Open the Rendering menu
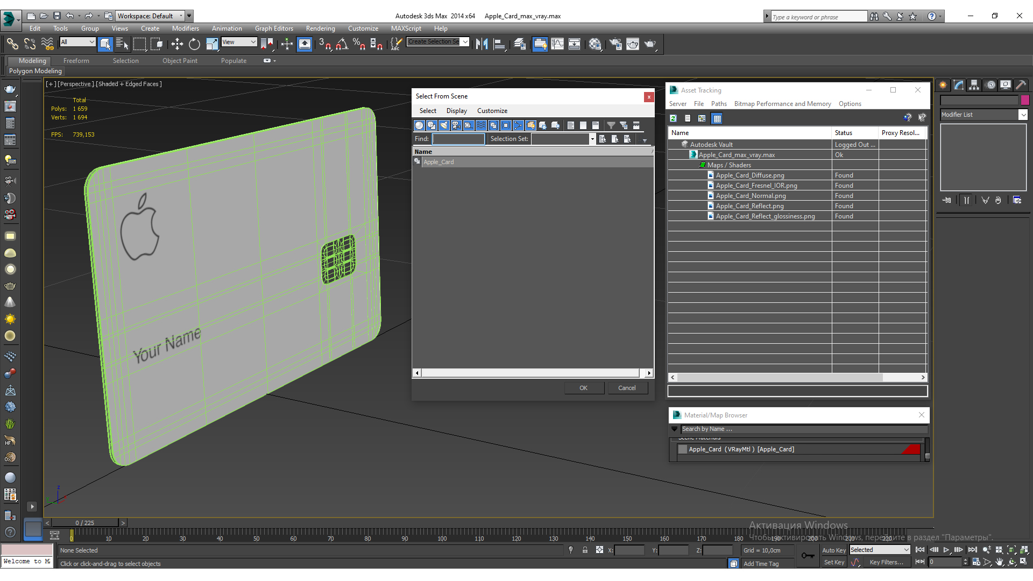 (320, 29)
